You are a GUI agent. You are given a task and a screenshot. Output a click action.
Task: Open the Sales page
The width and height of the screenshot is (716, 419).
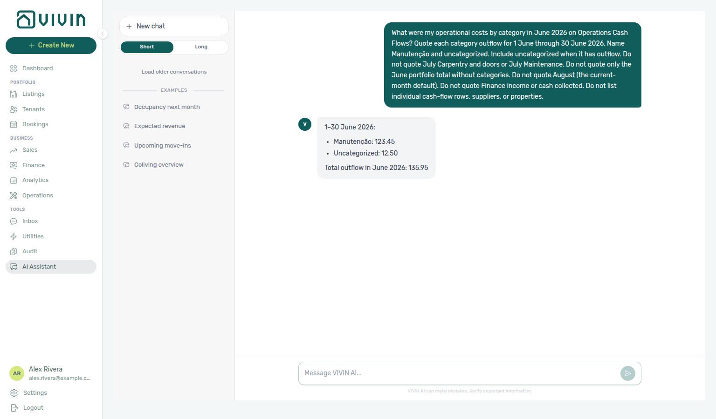[x=51, y=150]
